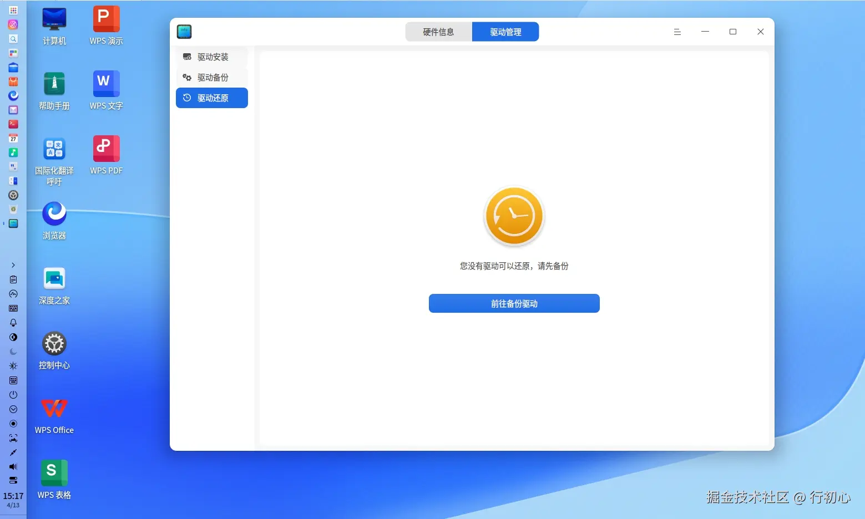This screenshot has height=519, width=865.
Task: Click the power icon in the dock tray
Action: coord(13,395)
